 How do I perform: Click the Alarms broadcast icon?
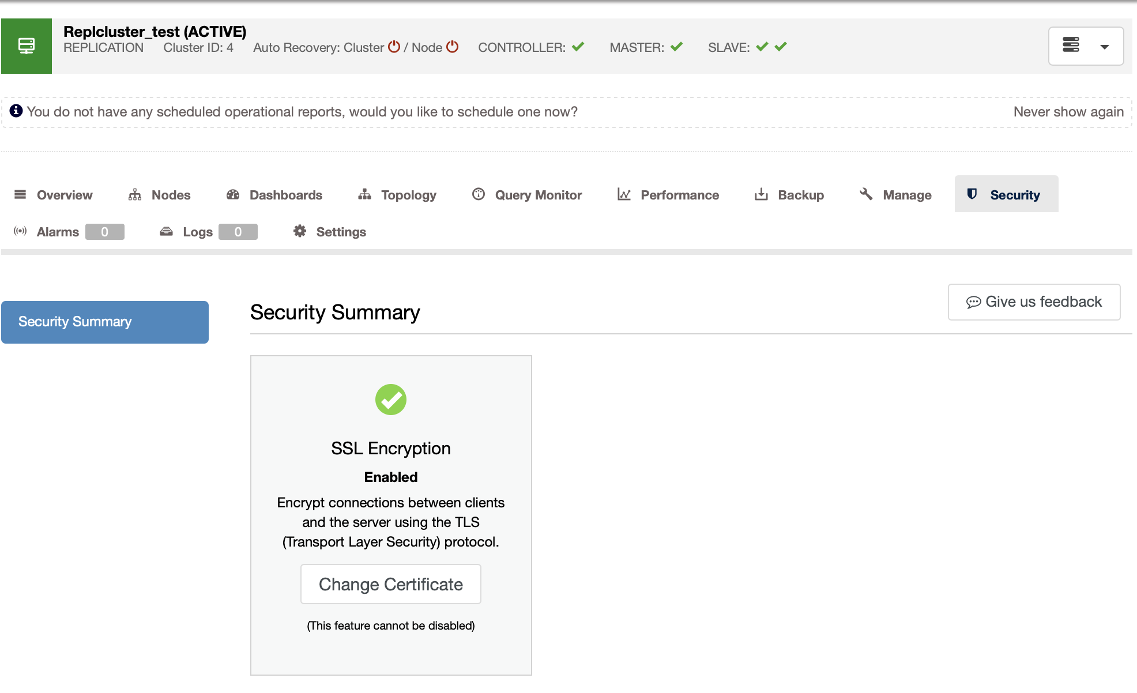tap(20, 231)
